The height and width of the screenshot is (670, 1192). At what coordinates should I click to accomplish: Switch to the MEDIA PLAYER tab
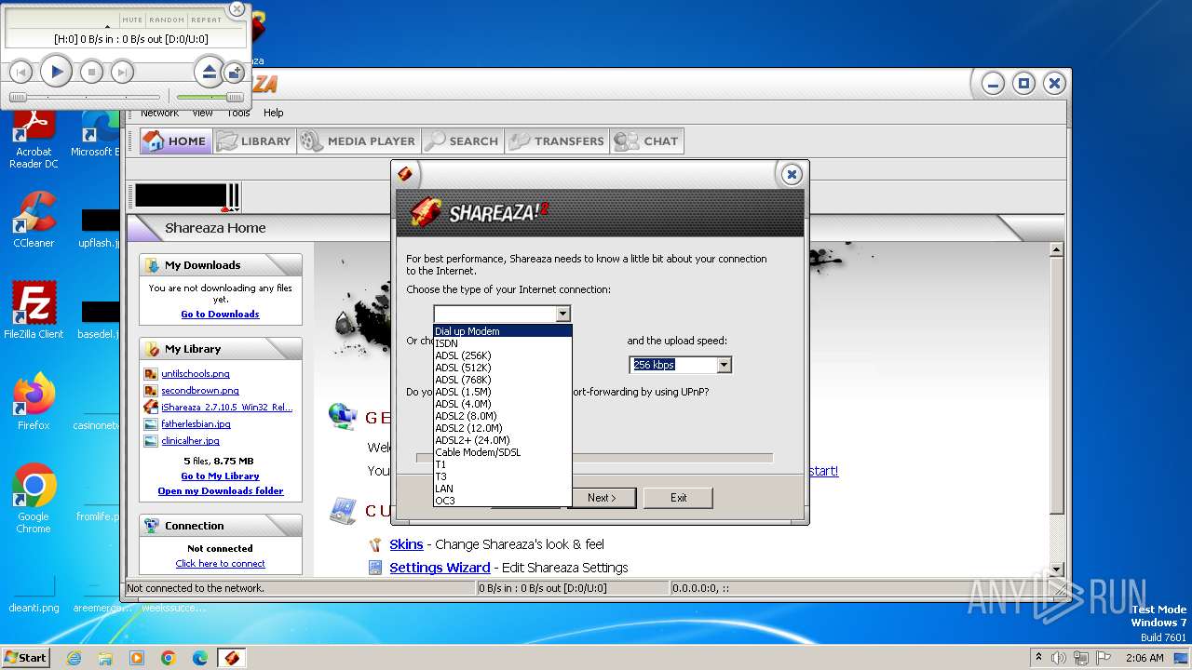tap(359, 141)
